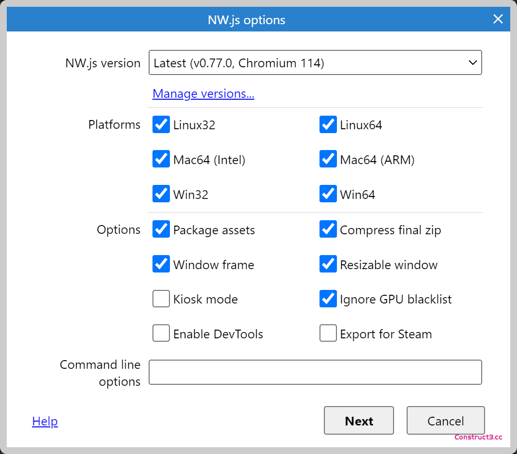Image resolution: width=517 pixels, height=454 pixels.
Task: Uncheck Ignore GPU blacklist
Action: 328,299
